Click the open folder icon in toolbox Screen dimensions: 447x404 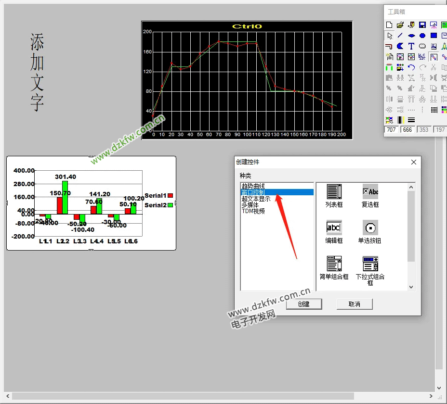[400, 25]
